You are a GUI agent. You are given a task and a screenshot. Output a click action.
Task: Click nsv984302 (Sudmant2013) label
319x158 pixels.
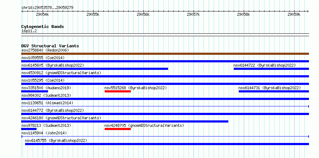(46, 95)
